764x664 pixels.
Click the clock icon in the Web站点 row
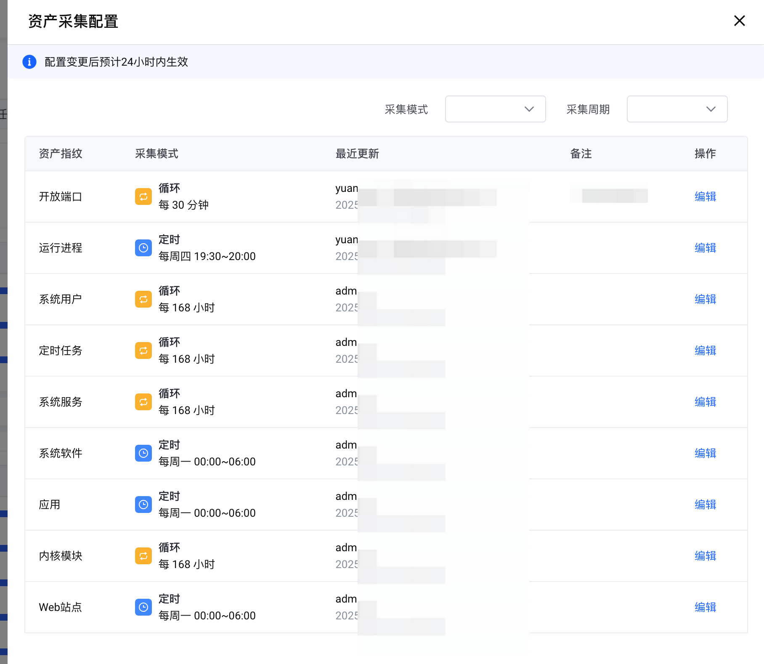click(x=143, y=607)
